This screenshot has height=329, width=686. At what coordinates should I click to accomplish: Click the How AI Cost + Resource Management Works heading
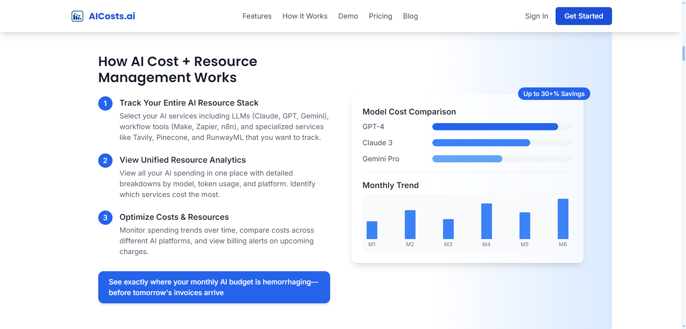click(x=178, y=70)
